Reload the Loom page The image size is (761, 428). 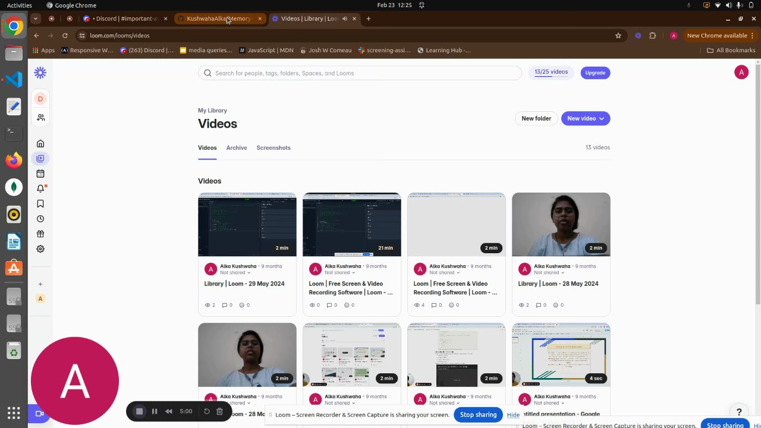(65, 36)
